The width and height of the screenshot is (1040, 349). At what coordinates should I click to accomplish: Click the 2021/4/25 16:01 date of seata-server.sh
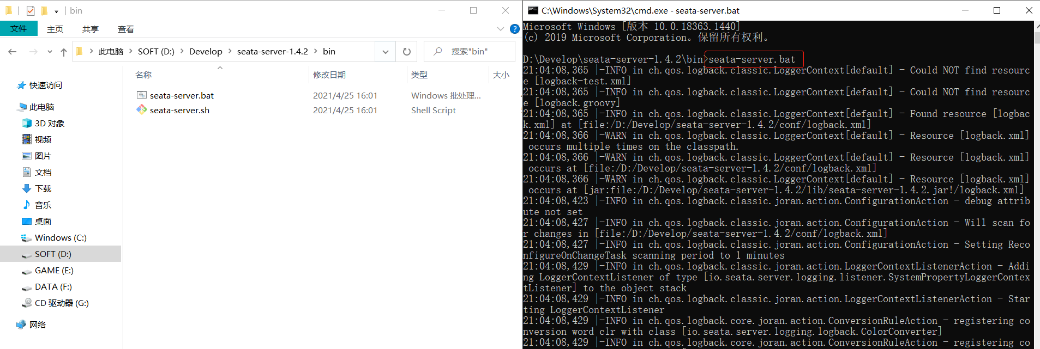tap(345, 110)
